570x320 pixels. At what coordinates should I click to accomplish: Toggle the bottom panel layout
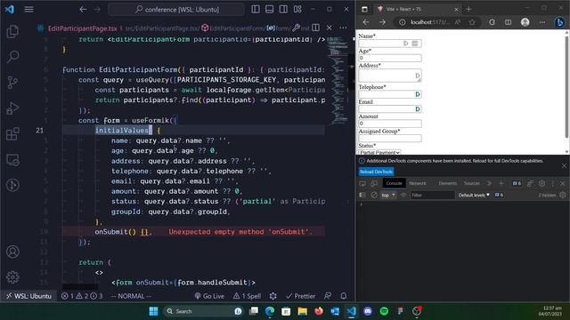tap(269, 10)
